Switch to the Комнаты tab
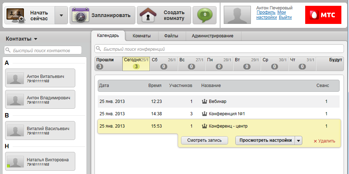The image size is (349, 174). pos(141,36)
